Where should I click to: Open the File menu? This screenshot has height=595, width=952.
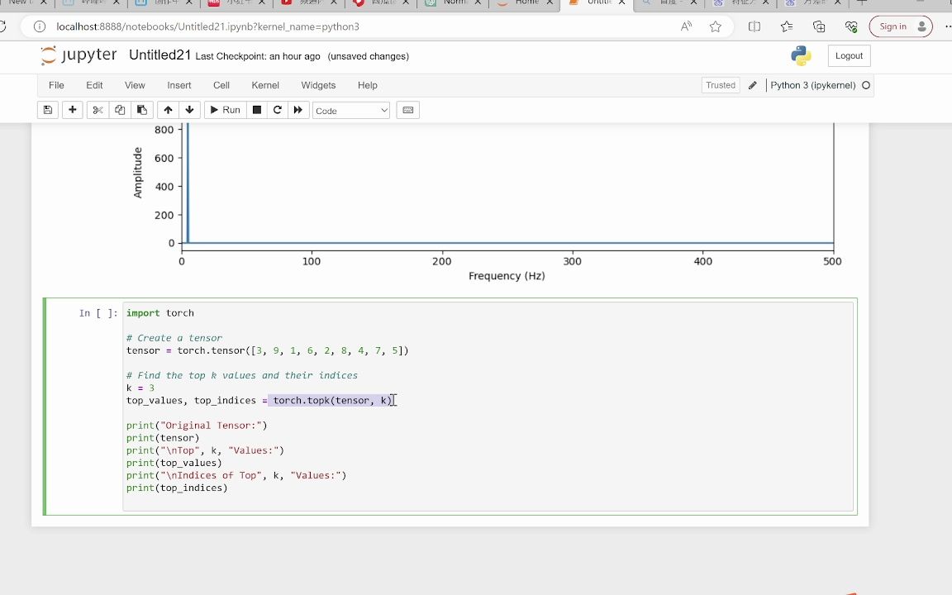pos(56,86)
